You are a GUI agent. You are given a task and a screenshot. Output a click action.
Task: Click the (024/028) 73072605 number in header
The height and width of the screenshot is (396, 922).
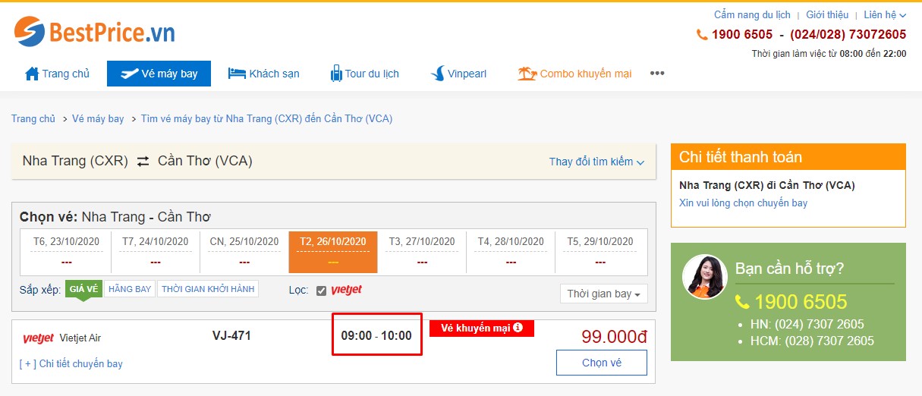(x=848, y=34)
